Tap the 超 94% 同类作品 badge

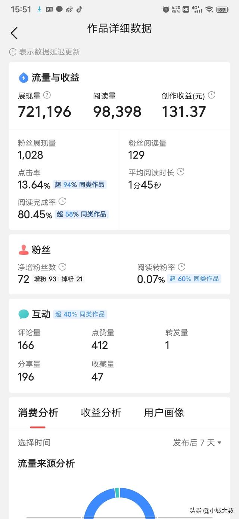click(x=80, y=184)
